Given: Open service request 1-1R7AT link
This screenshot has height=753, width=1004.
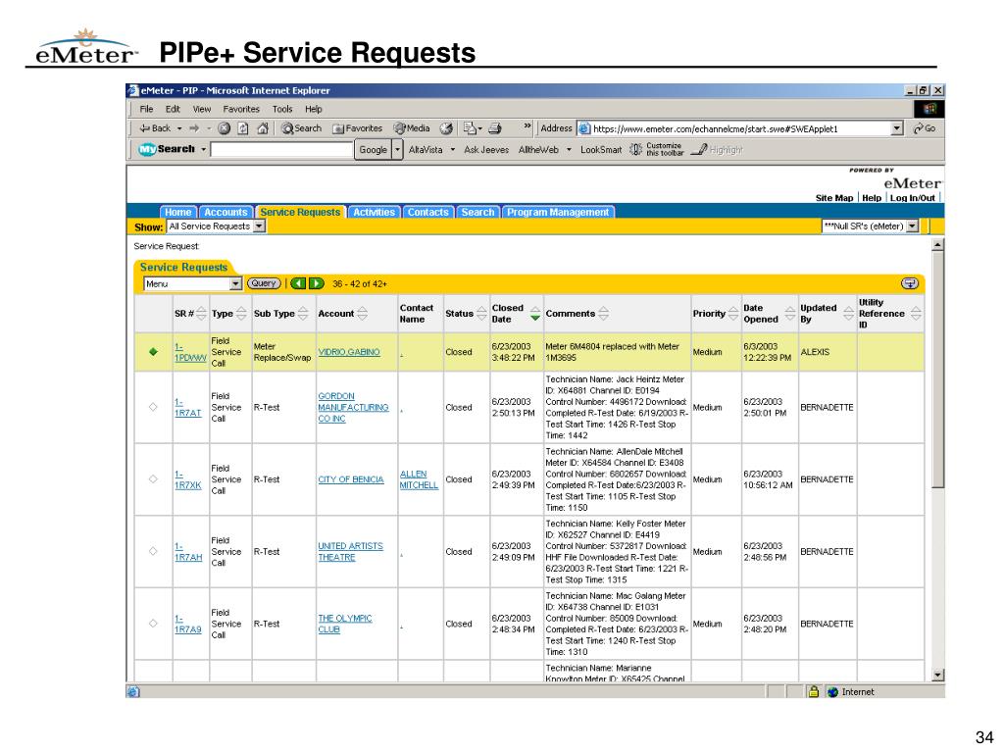Looking at the screenshot, I should (x=187, y=407).
